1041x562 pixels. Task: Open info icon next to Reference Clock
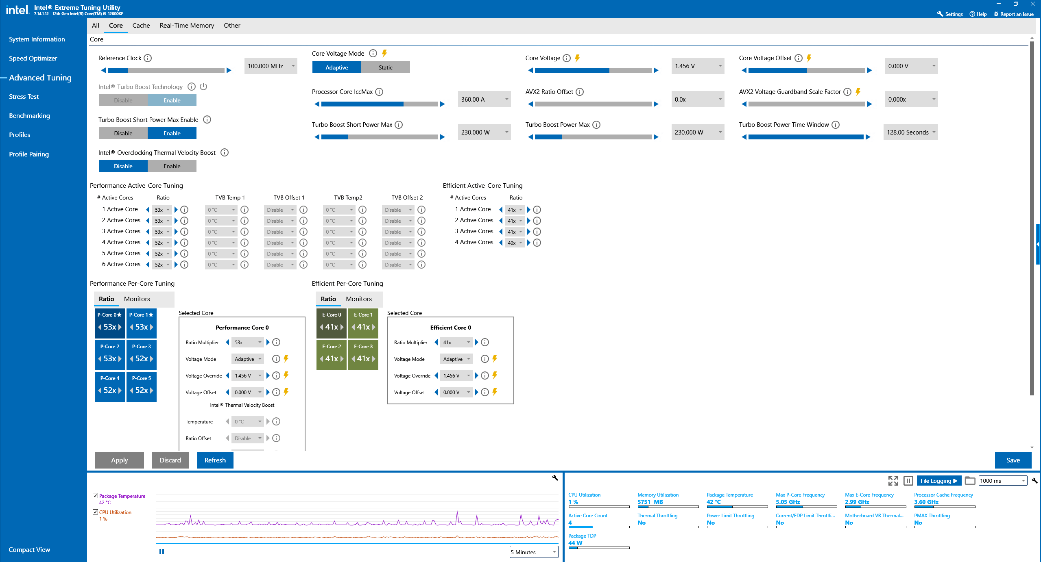(x=148, y=58)
